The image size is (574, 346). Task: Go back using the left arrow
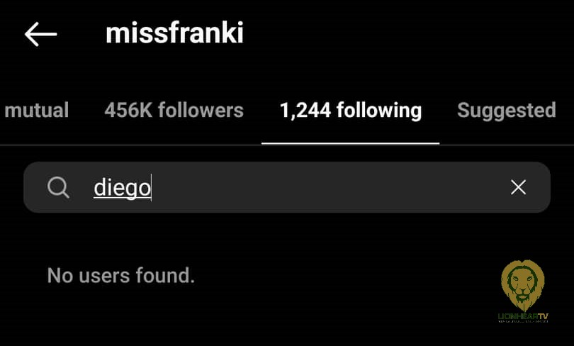40,34
